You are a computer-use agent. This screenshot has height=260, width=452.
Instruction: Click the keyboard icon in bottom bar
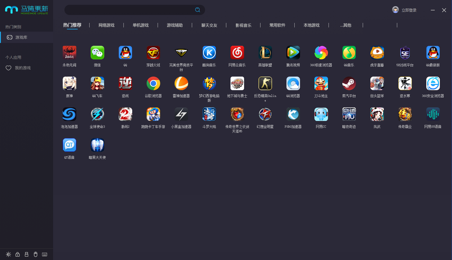pyautogui.click(x=45, y=254)
